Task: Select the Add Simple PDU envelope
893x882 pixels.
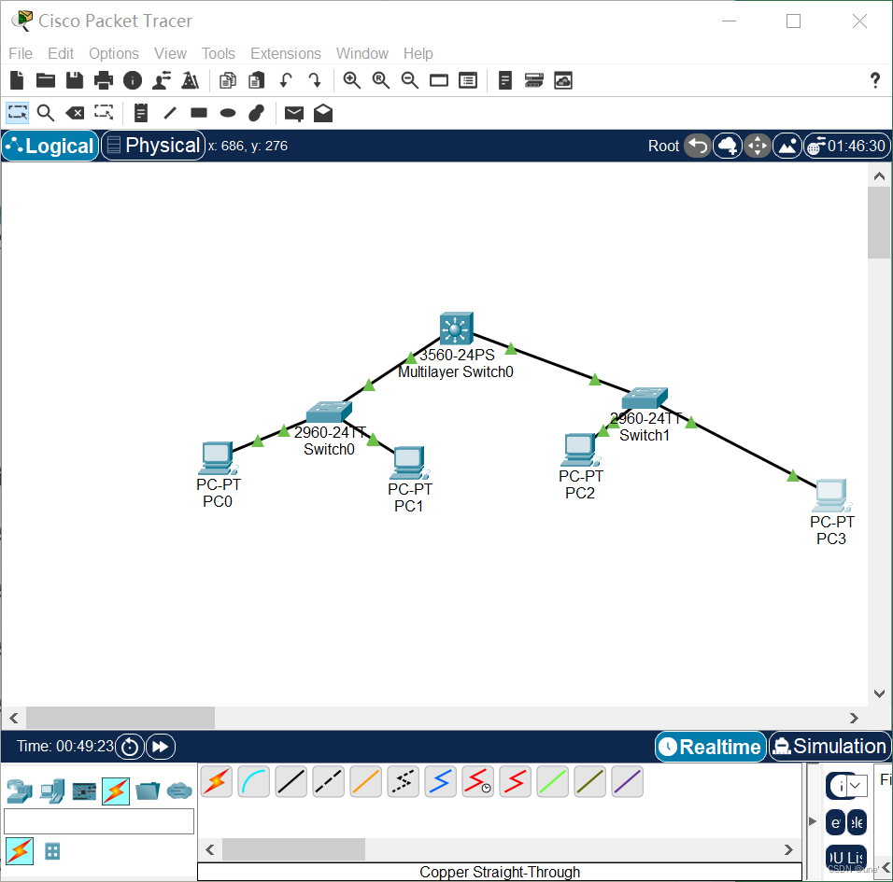Action: [x=294, y=114]
